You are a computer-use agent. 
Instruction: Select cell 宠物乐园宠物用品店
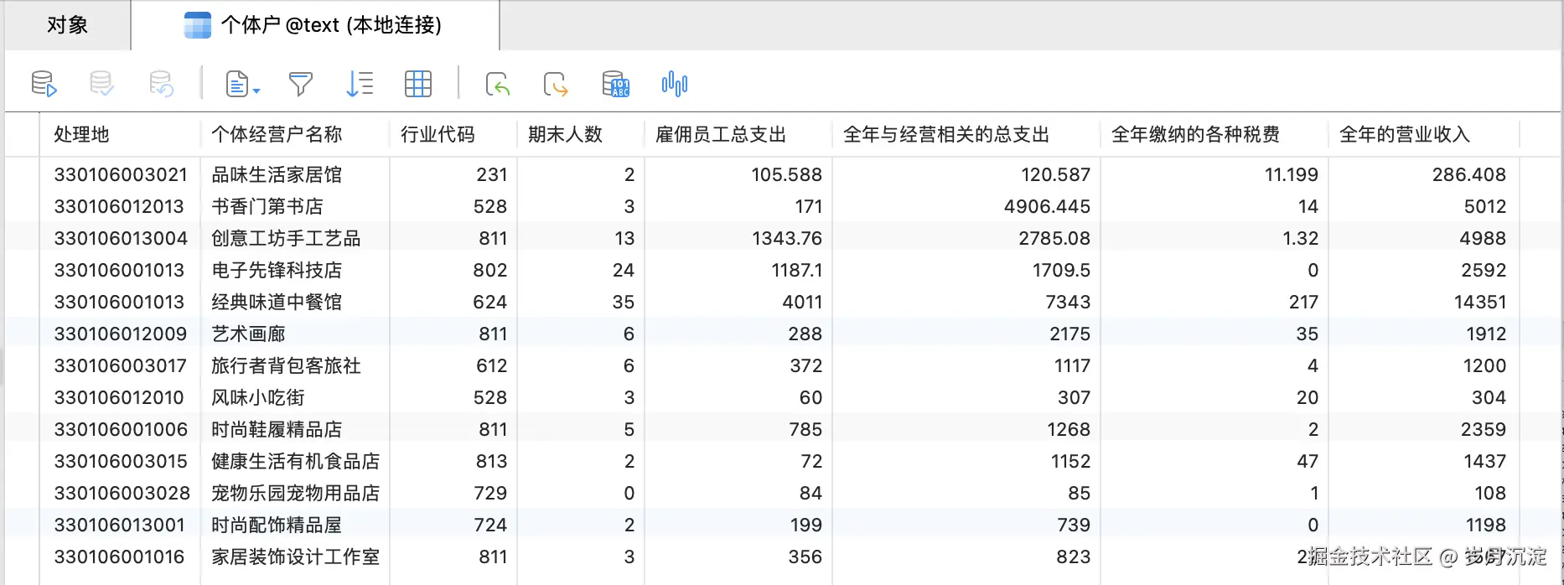point(295,493)
